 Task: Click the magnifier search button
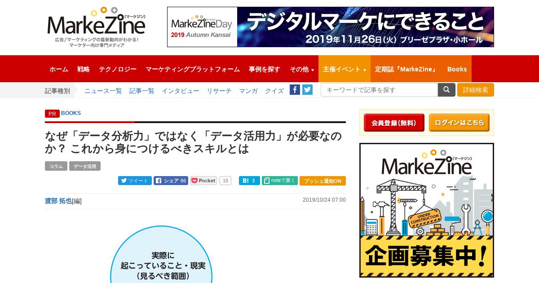click(446, 90)
